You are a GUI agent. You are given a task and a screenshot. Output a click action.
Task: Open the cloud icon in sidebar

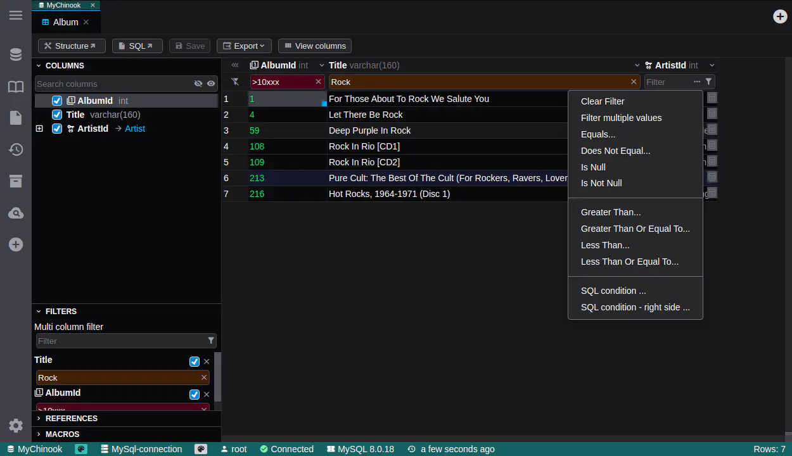pyautogui.click(x=16, y=213)
